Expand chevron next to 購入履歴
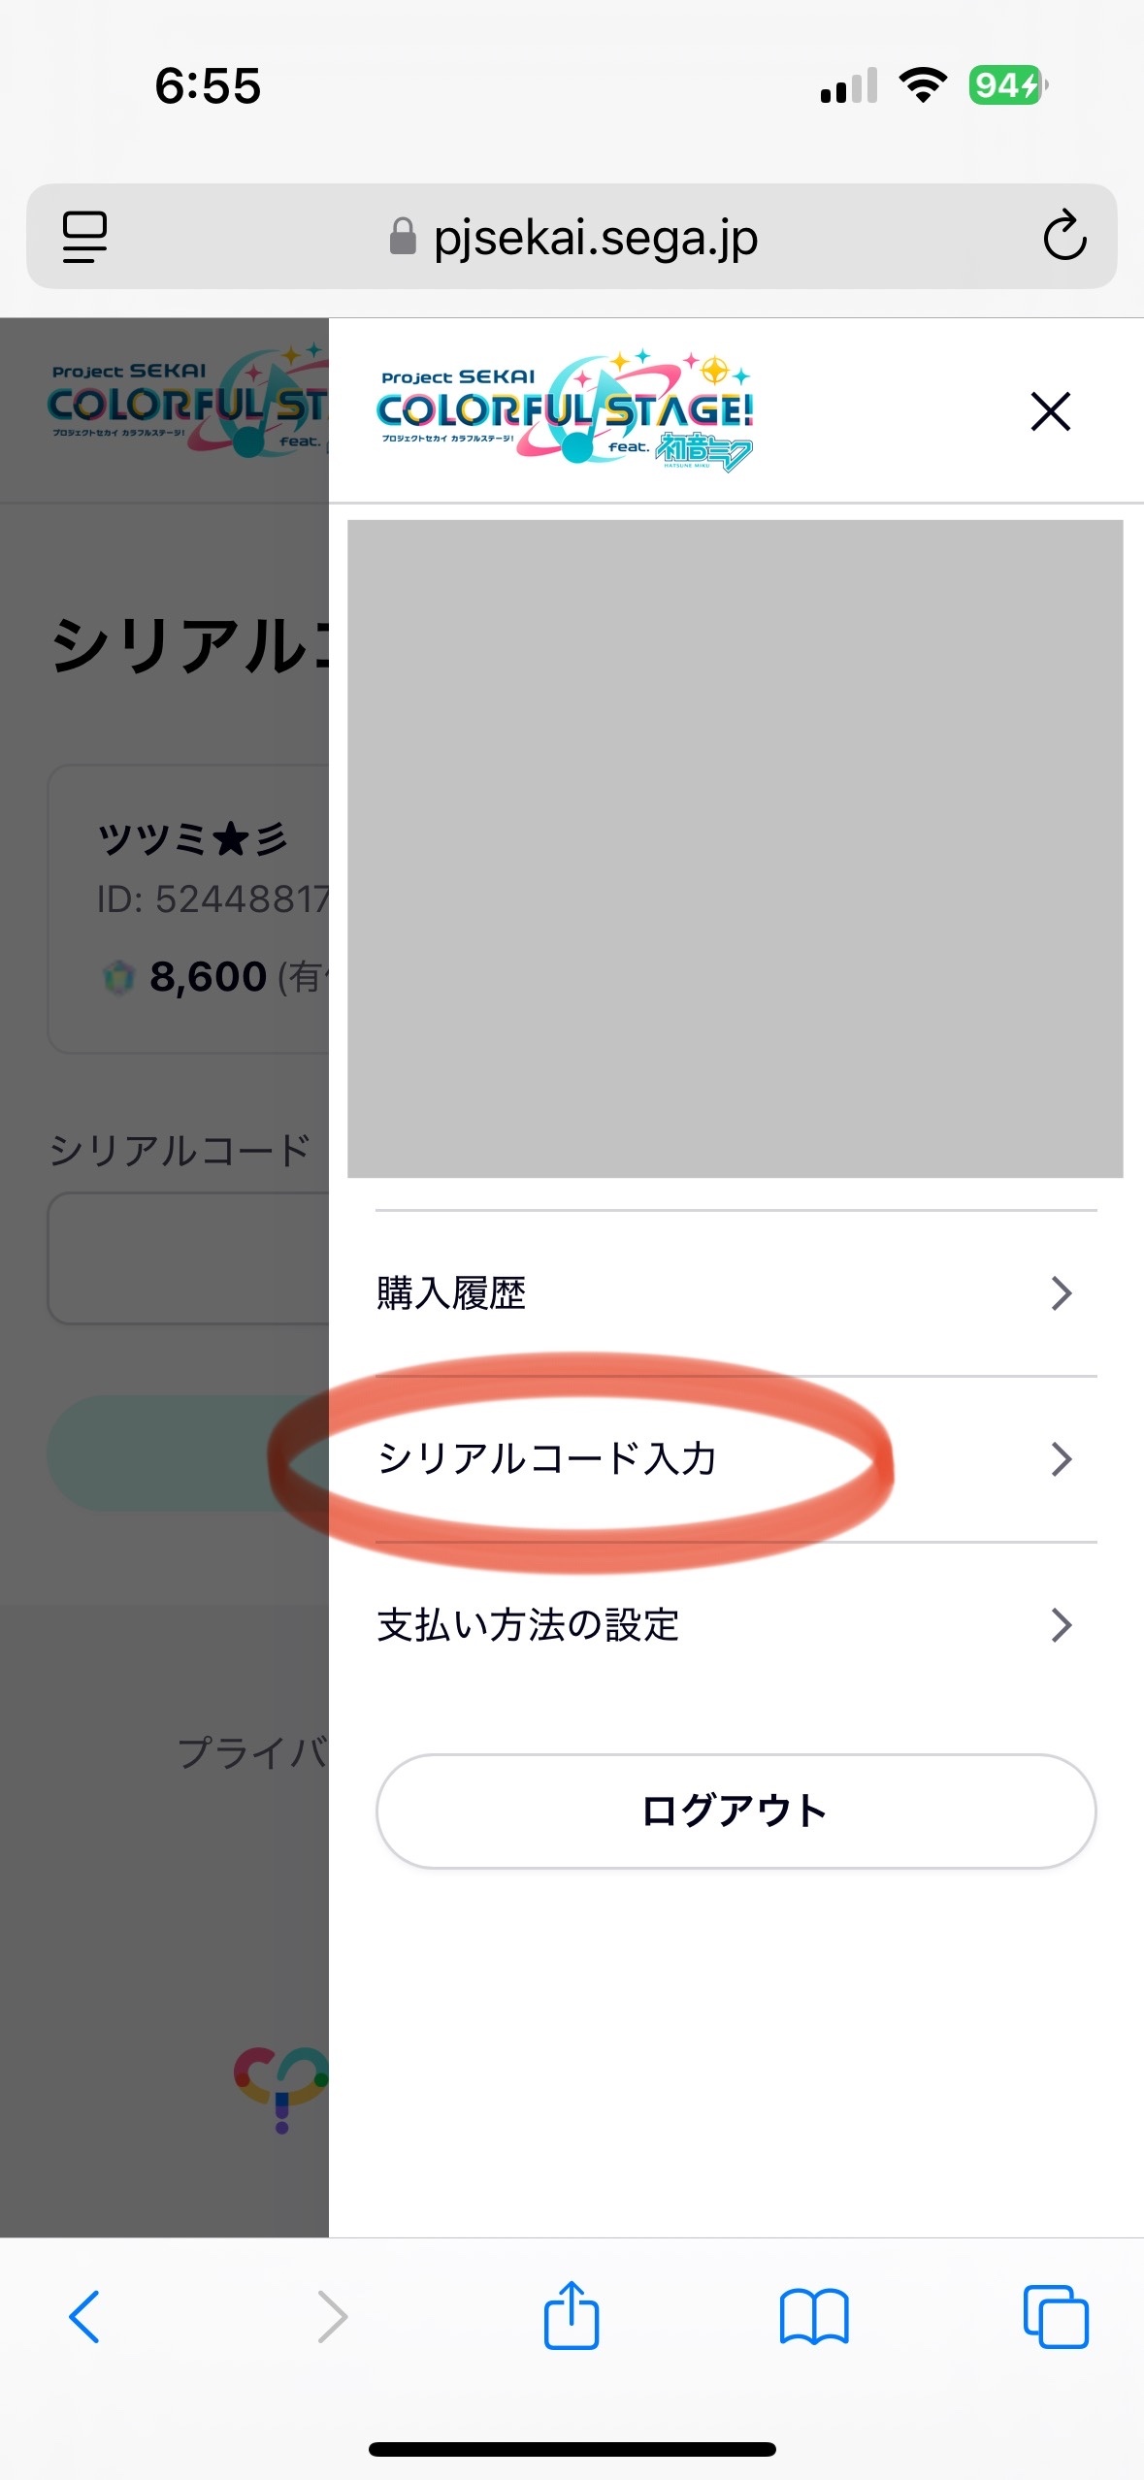The image size is (1144, 2480). (x=1062, y=1293)
